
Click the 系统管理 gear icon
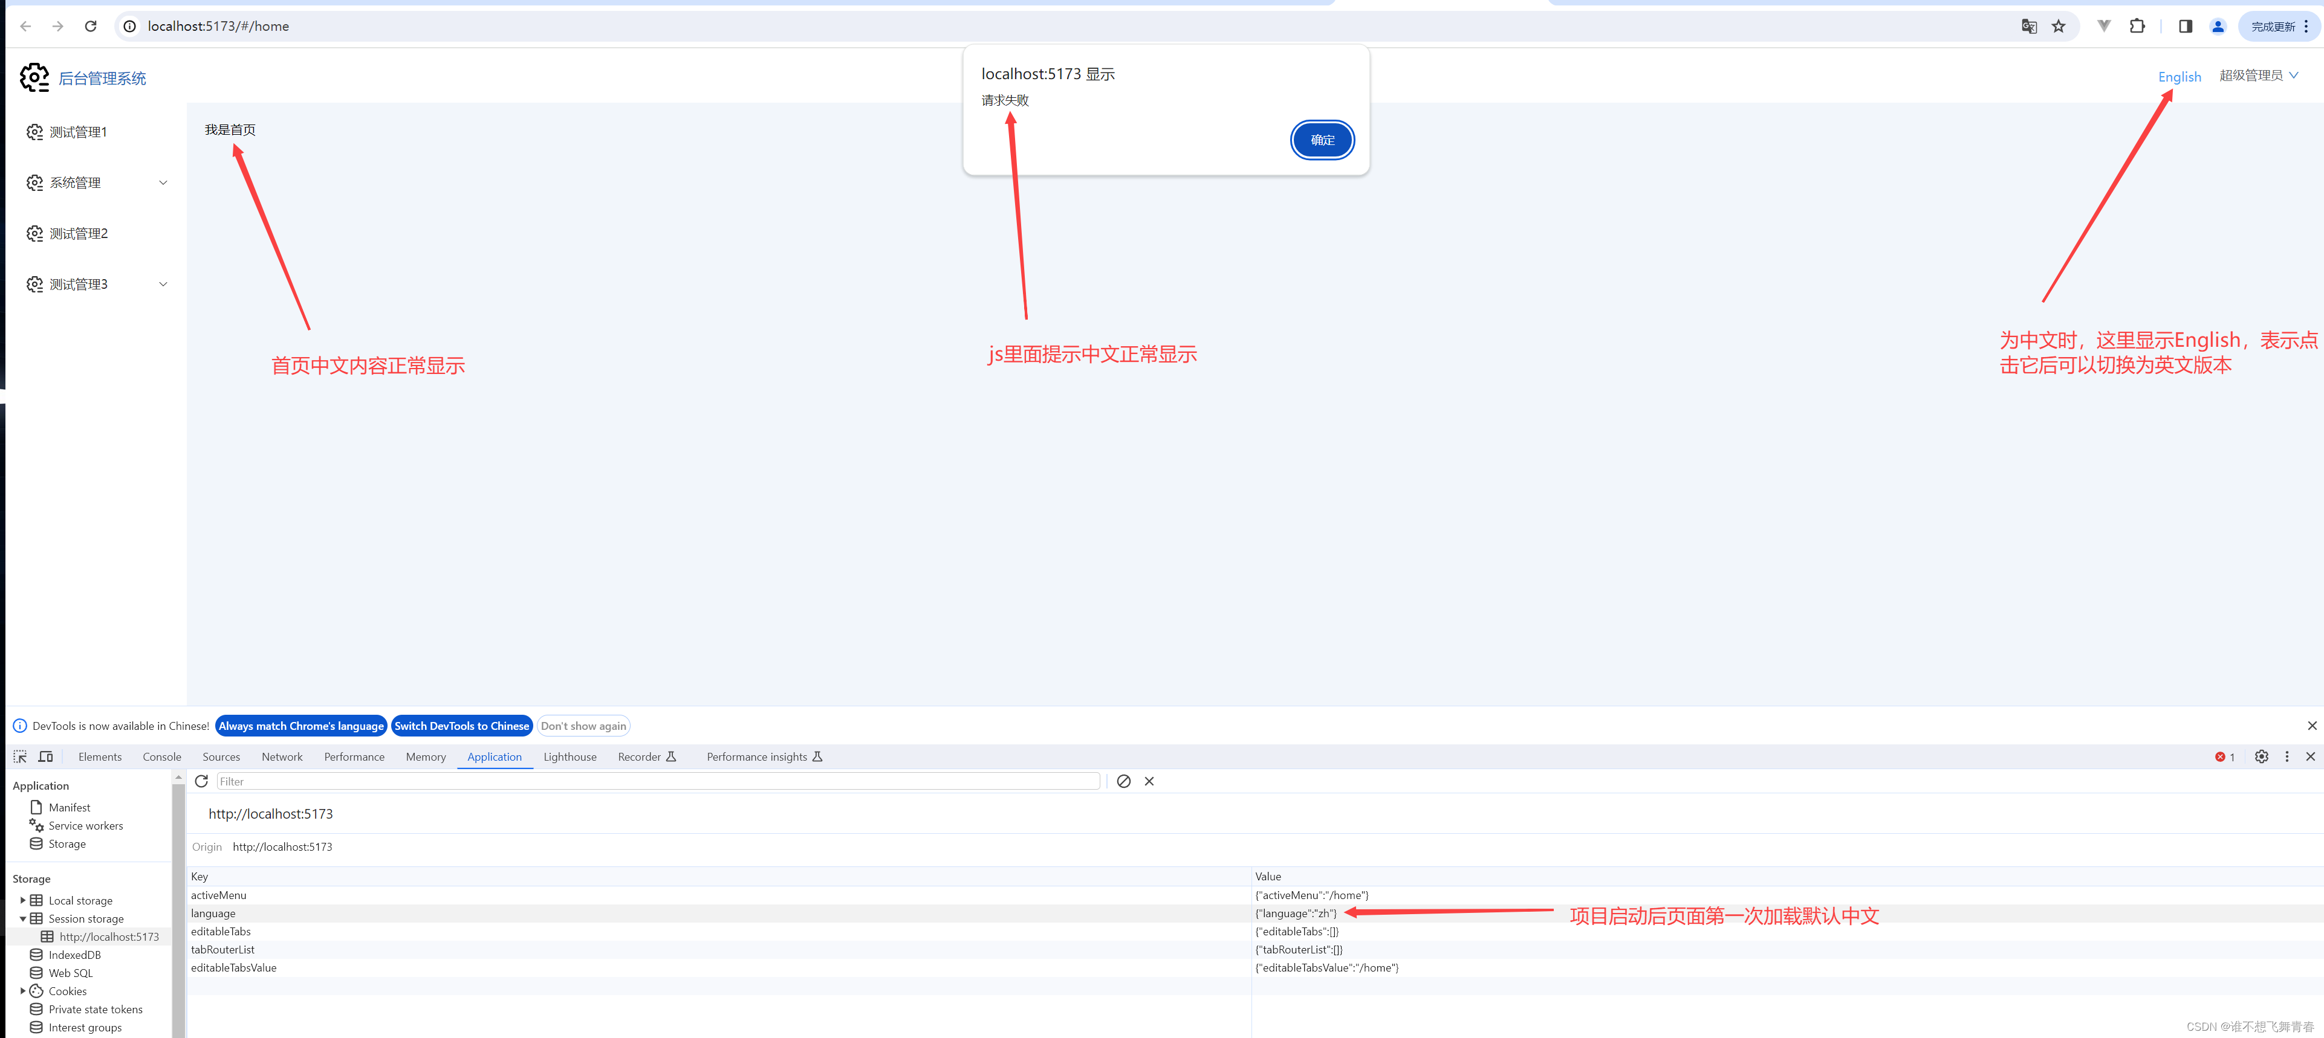pos(34,183)
